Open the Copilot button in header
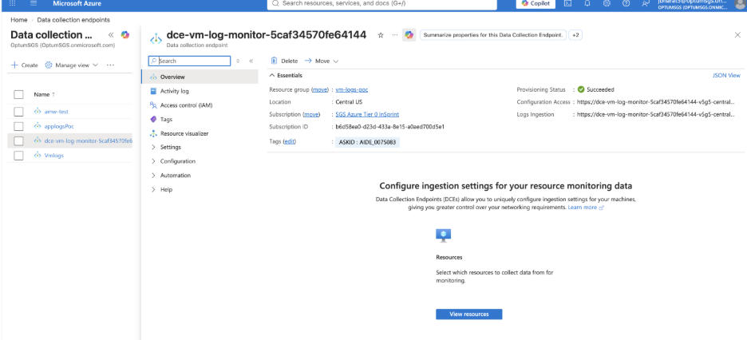Screen dimensions: 747x340 [x=536, y=3]
